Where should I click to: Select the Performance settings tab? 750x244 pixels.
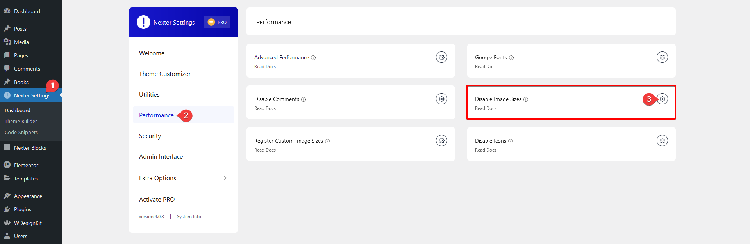tap(184, 115)
